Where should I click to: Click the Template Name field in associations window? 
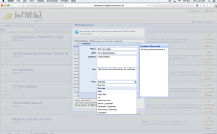point(117,41)
